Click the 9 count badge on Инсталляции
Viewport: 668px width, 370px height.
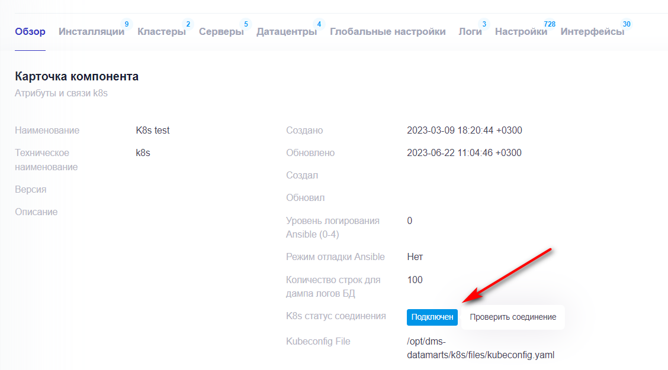click(126, 24)
